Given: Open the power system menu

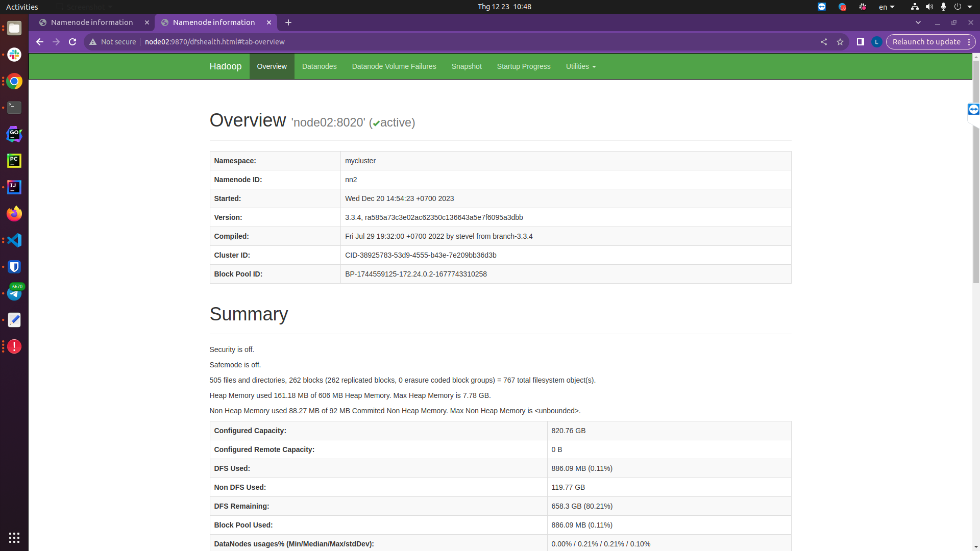Looking at the screenshot, I should point(962,7).
